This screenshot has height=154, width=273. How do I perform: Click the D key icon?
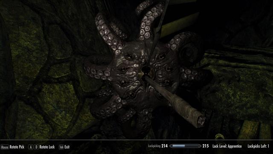[x=36, y=147]
